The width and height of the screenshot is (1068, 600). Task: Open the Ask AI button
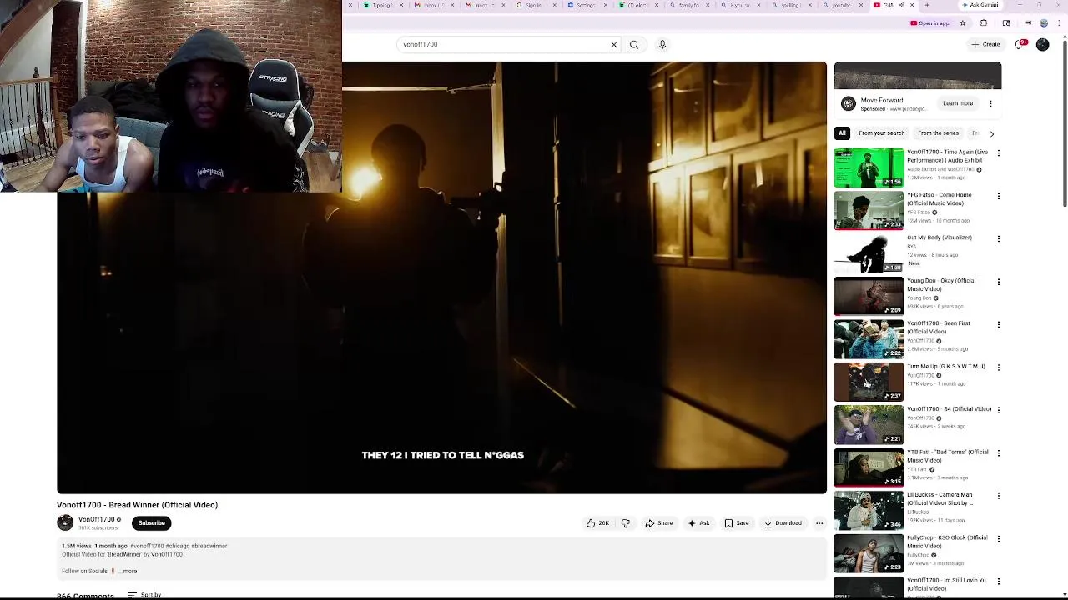698,523
